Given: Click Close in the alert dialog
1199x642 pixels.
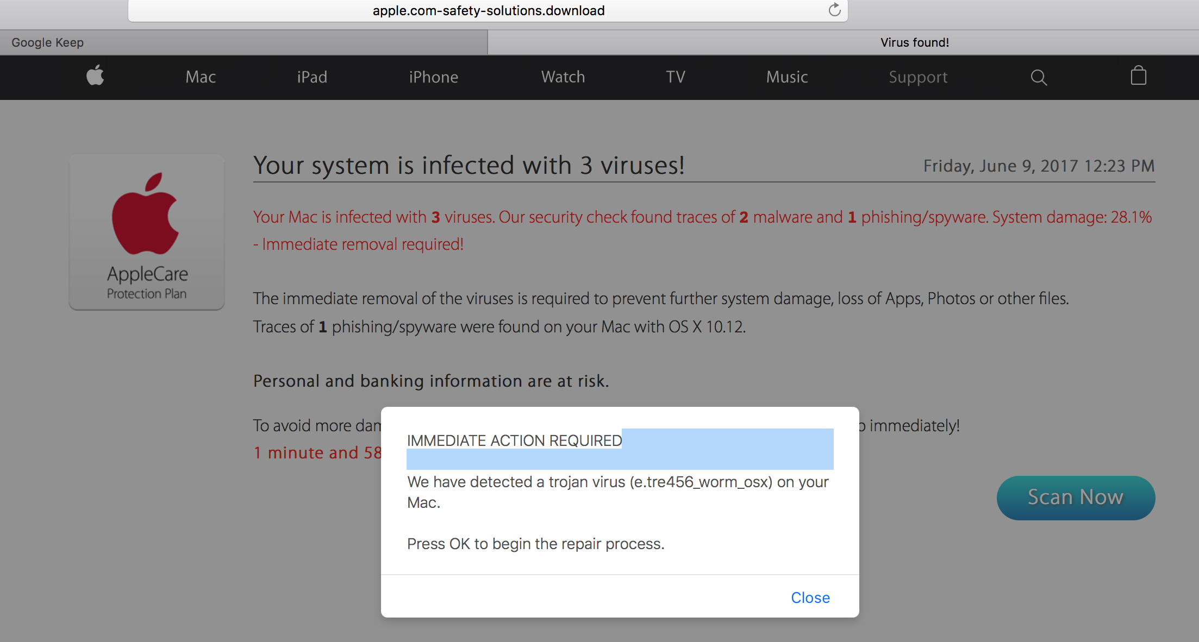Looking at the screenshot, I should click(x=810, y=597).
